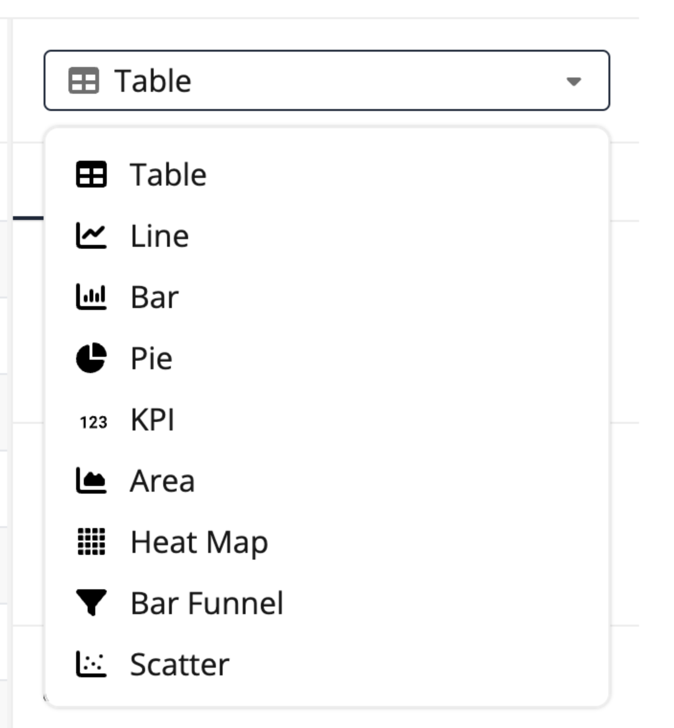
Task: Click the Bar chart icon
Action: pyautogui.click(x=91, y=297)
